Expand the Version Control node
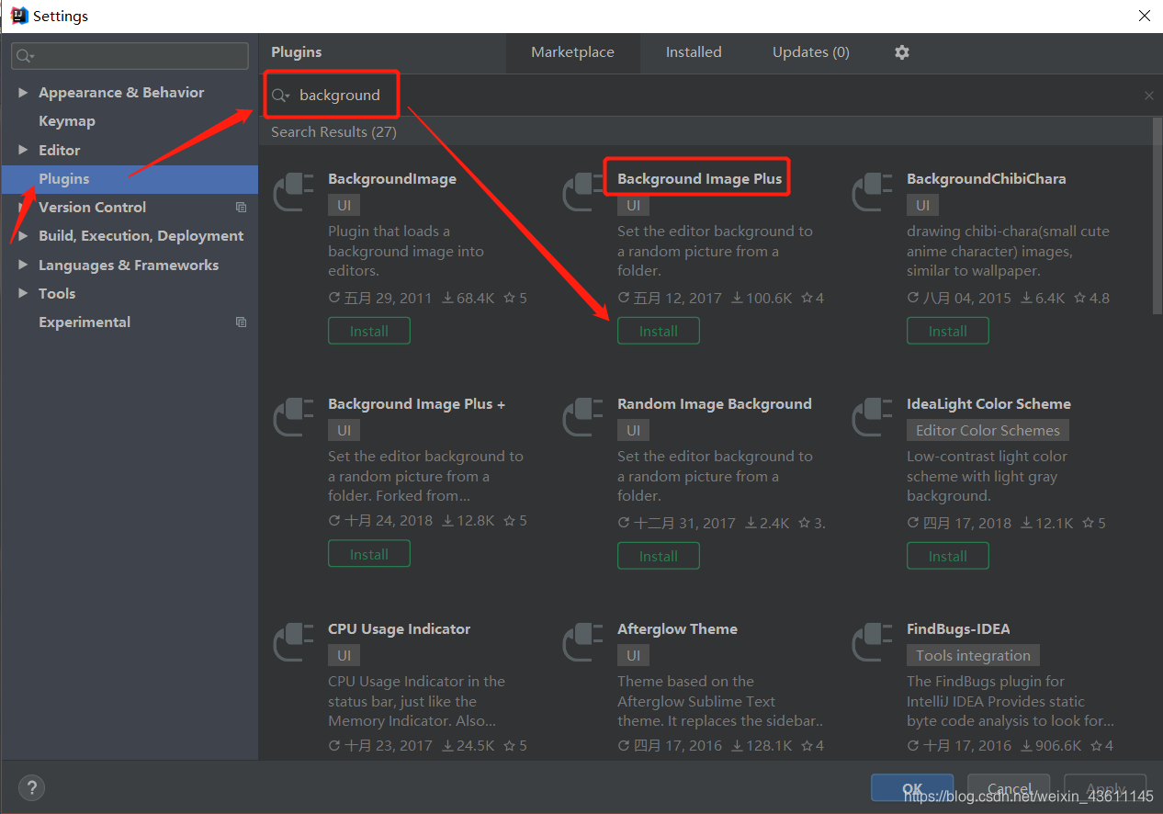 [x=23, y=208]
